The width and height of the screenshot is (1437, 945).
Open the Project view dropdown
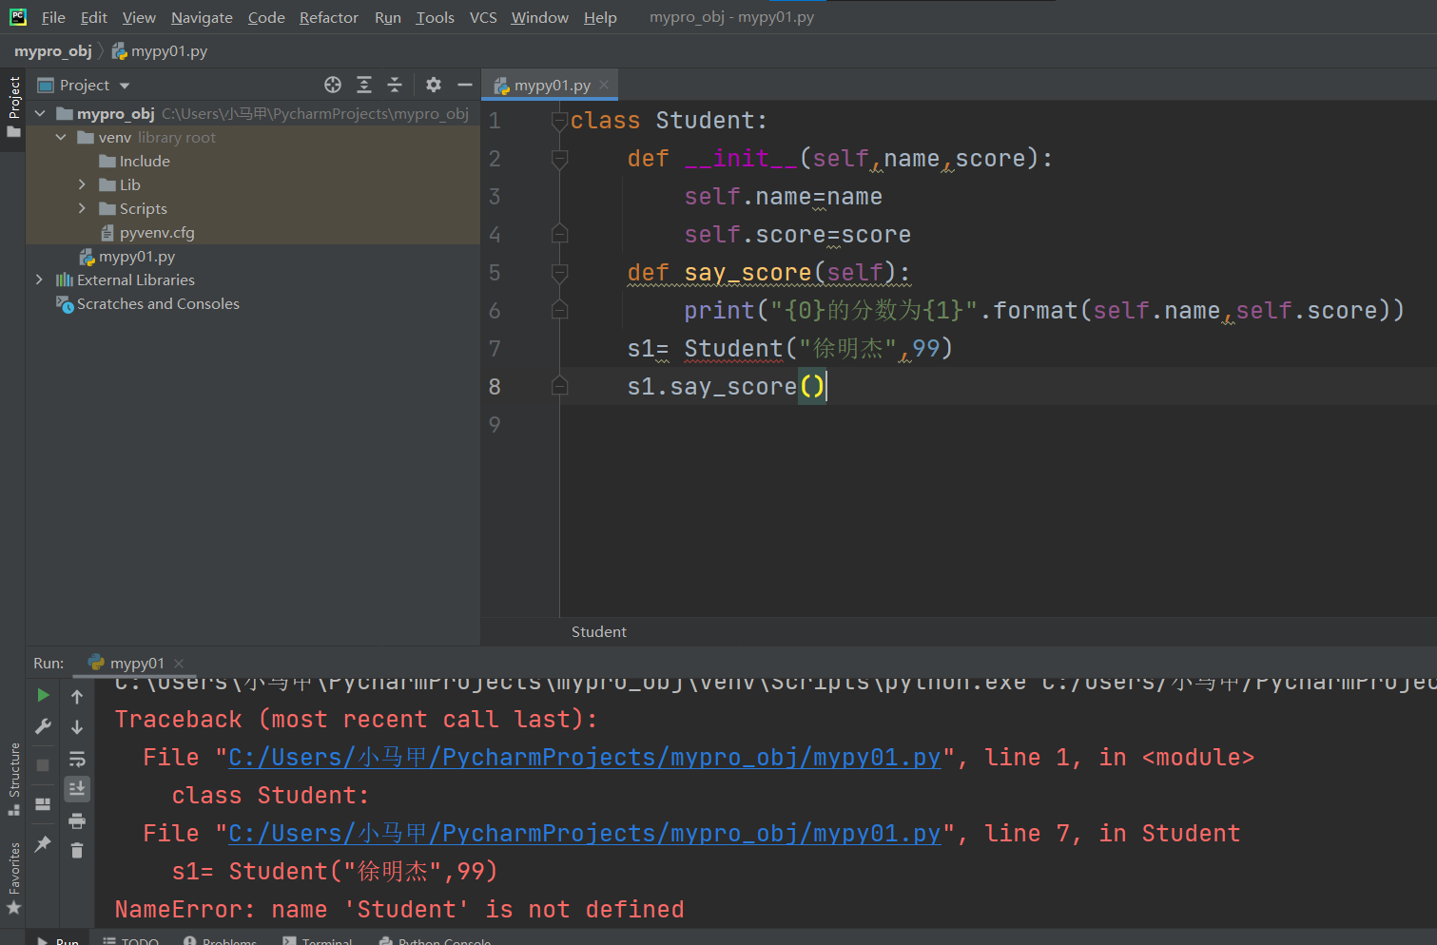coord(125,86)
